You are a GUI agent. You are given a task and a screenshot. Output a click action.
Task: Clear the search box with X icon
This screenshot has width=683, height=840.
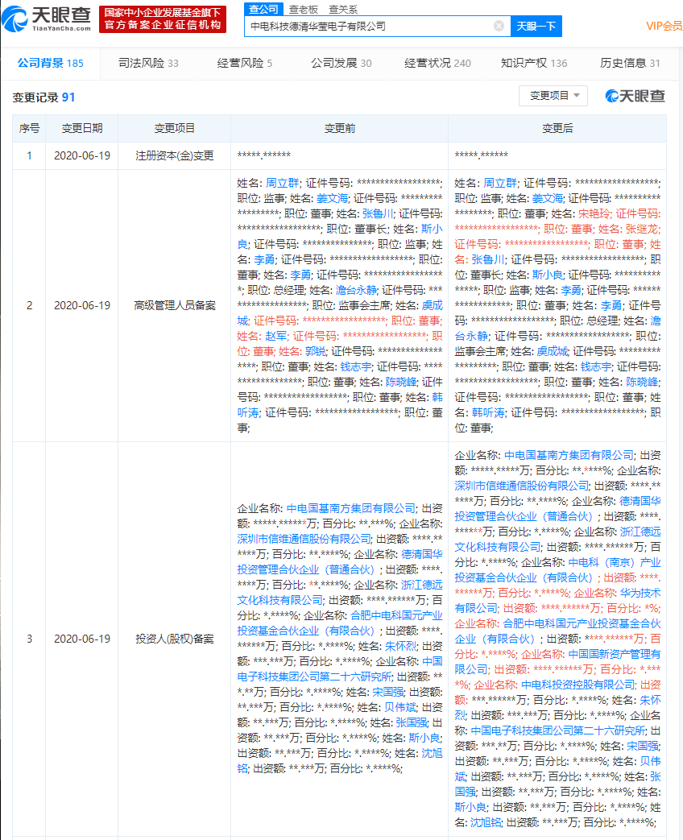pyautogui.click(x=499, y=26)
